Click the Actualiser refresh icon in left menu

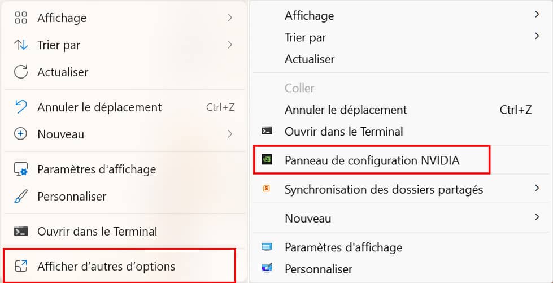coord(21,72)
